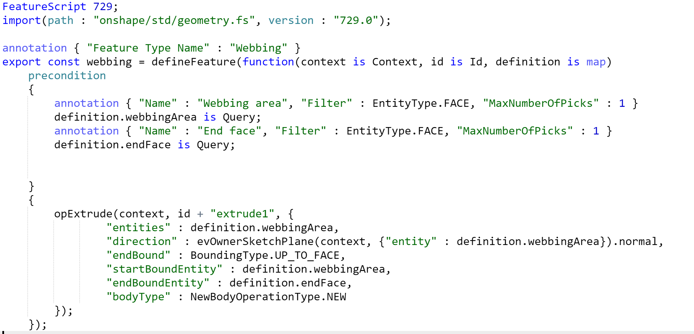Click the "bodyType" key string
This screenshot has width=694, height=334.
138,297
